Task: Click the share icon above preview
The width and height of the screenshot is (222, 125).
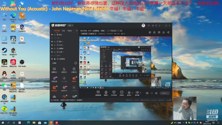Action: (x=168, y=32)
